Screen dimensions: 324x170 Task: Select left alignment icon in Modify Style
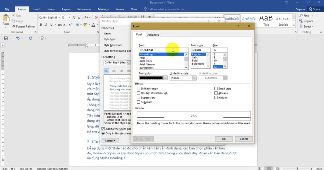(x=106, y=71)
